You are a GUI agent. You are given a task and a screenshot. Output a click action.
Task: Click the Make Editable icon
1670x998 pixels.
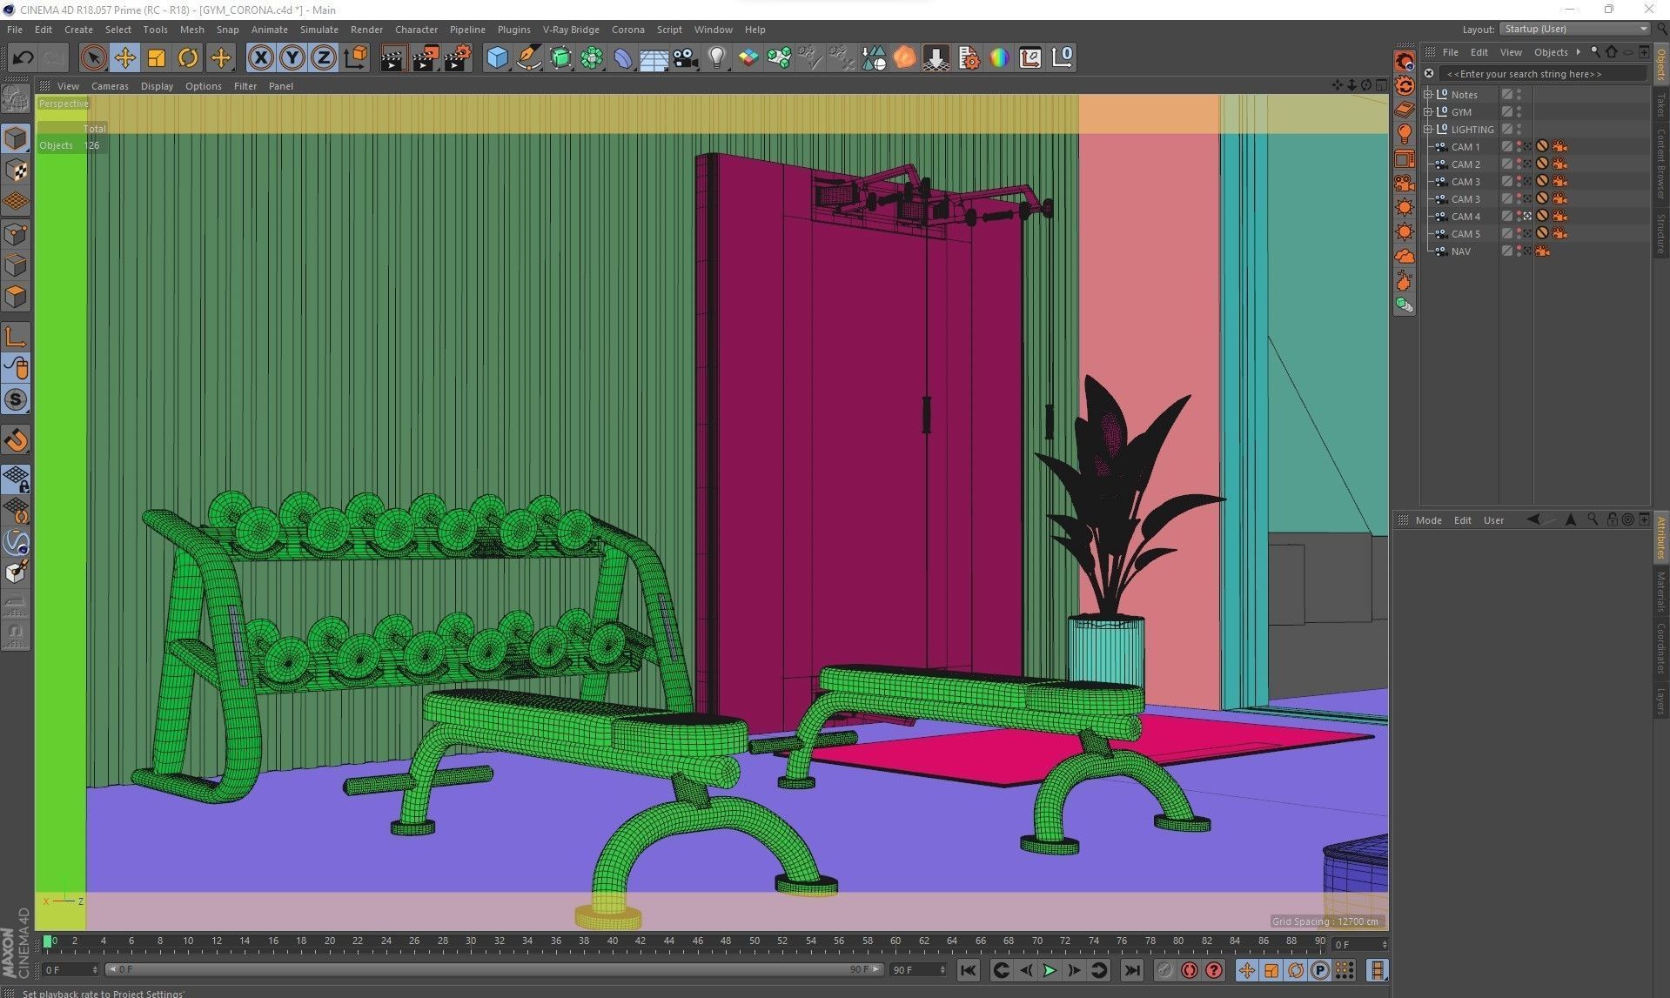(16, 98)
